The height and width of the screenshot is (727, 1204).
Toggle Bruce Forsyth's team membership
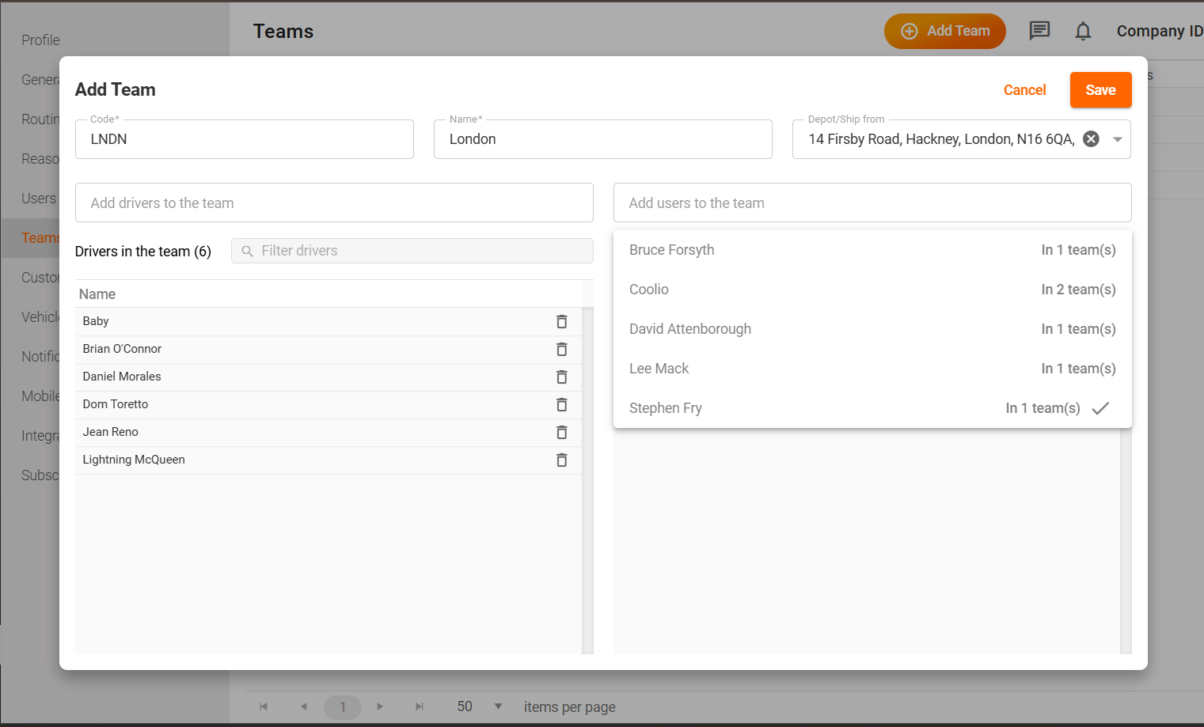point(871,250)
